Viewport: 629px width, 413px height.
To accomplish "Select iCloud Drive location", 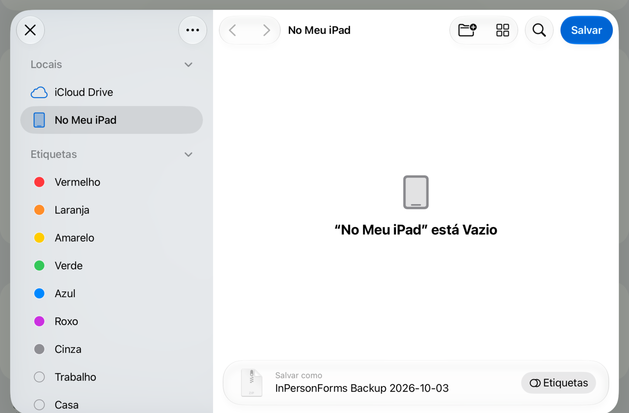I will 111,92.
